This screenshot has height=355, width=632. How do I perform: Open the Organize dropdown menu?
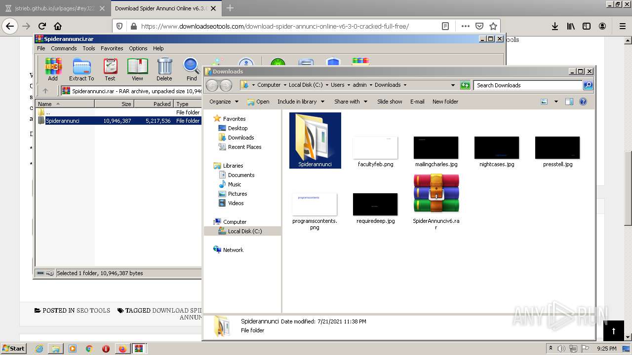(x=224, y=102)
